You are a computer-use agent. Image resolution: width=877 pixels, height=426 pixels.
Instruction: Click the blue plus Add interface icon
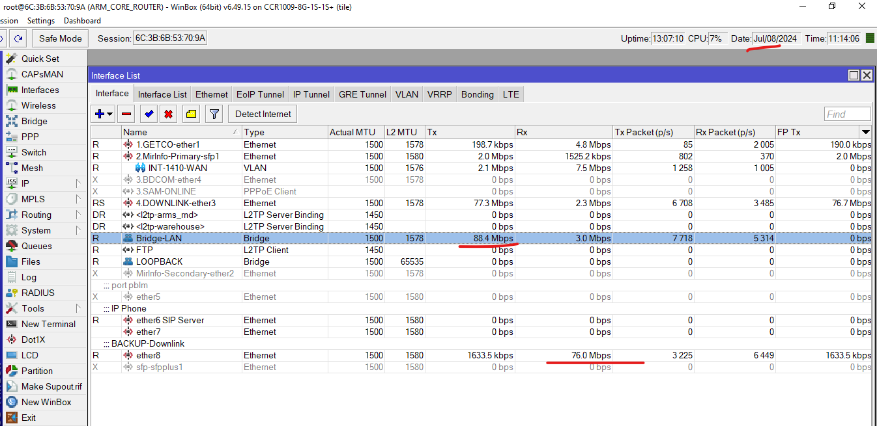99,114
